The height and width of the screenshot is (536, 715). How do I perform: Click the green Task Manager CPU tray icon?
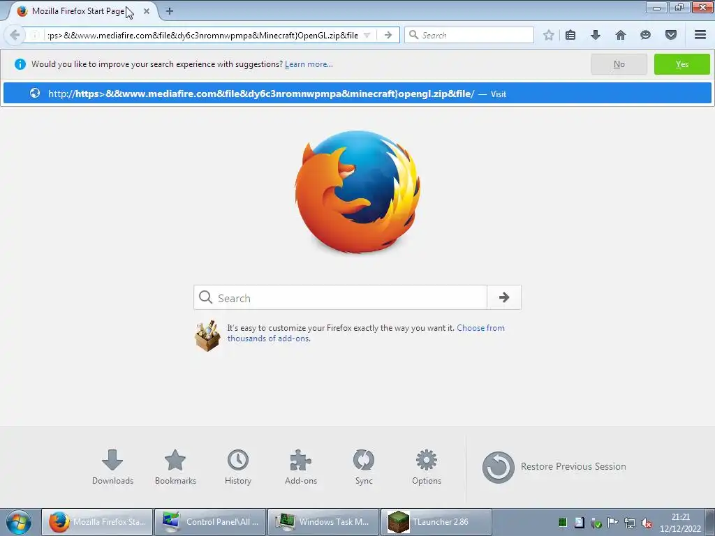pos(563,523)
